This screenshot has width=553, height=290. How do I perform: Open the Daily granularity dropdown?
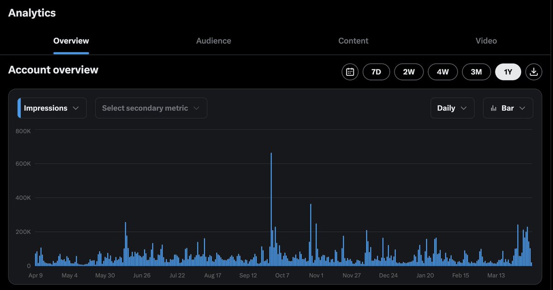452,108
